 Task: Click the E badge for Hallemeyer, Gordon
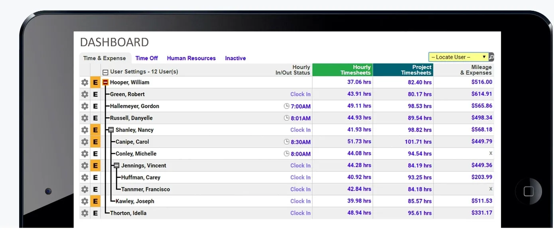(95, 106)
